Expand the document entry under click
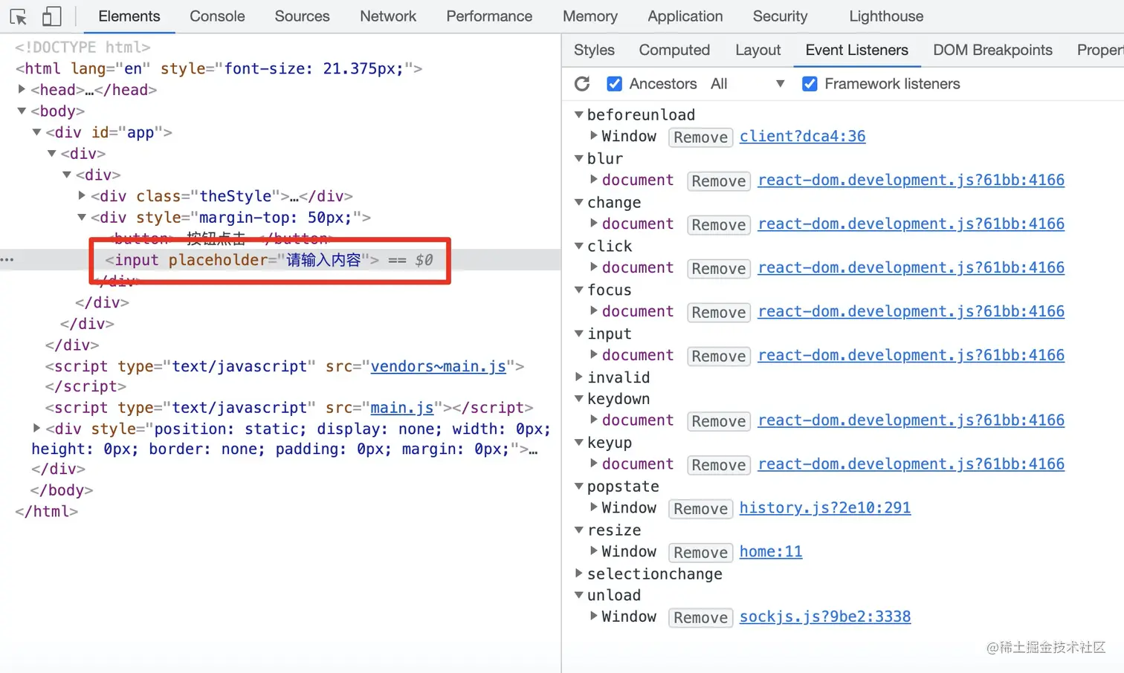Image resolution: width=1124 pixels, height=673 pixels. (594, 267)
